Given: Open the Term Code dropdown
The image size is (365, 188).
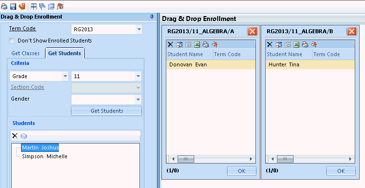Looking at the screenshot, I should tap(139, 29).
